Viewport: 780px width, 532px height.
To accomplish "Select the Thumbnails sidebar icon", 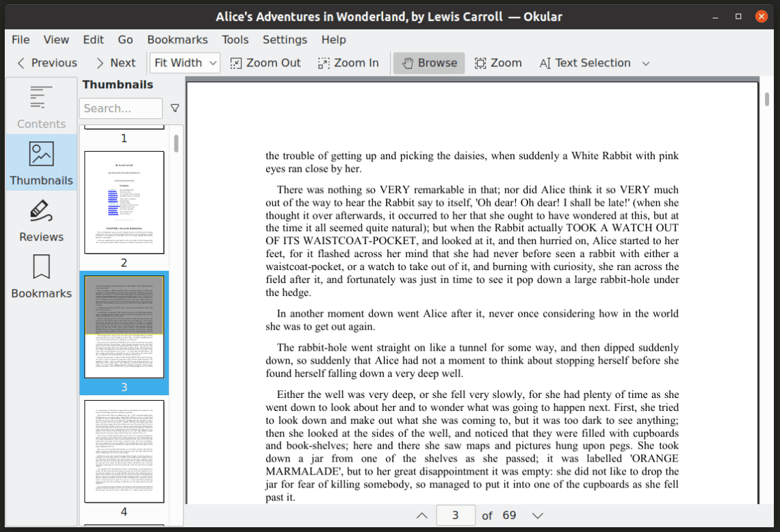I will click(x=41, y=162).
